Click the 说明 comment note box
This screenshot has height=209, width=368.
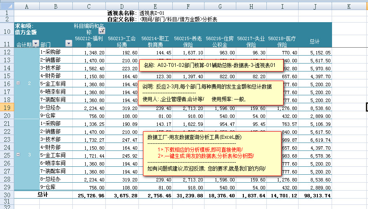click(x=209, y=92)
